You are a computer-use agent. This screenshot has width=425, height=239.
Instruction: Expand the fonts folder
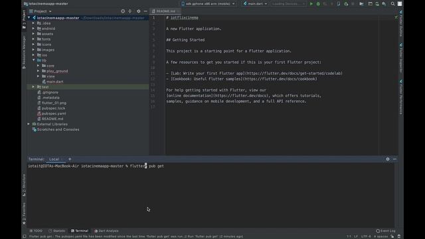pyautogui.click(x=34, y=39)
